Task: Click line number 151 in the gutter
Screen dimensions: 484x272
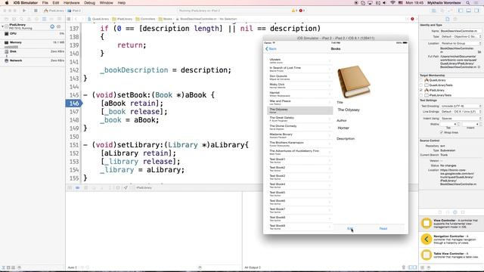Action: 74,145
